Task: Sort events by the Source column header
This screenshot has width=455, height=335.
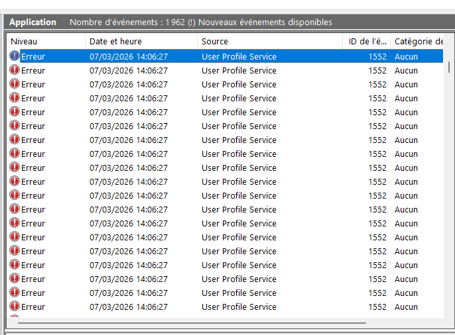Action: pyautogui.click(x=270, y=42)
